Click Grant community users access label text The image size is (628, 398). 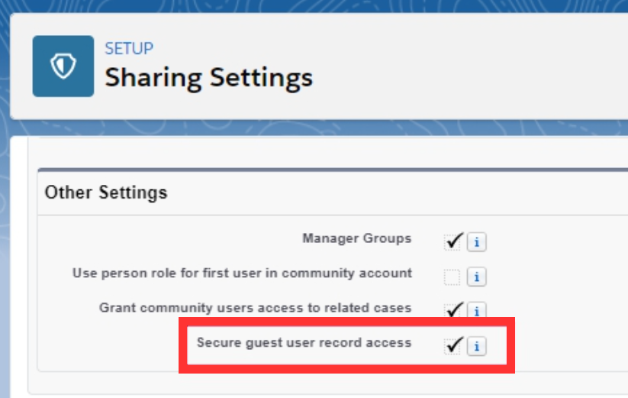tap(255, 308)
